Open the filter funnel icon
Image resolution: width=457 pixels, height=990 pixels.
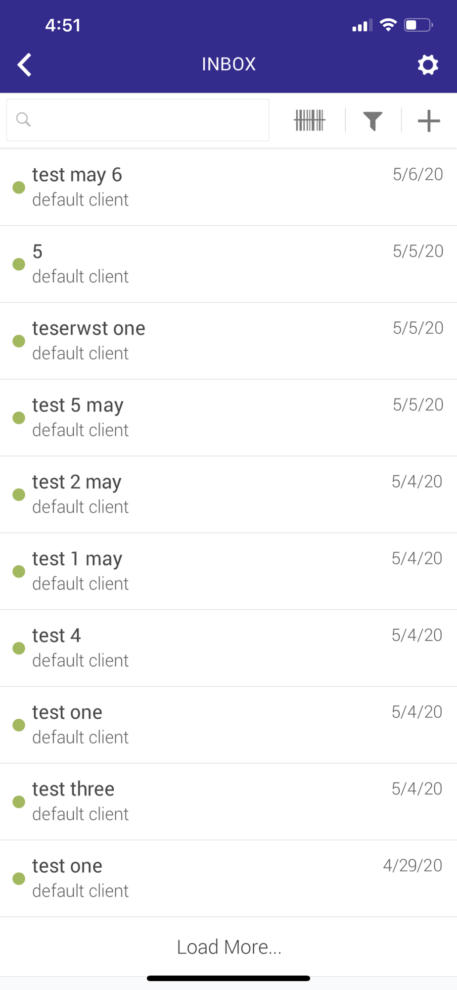373,121
